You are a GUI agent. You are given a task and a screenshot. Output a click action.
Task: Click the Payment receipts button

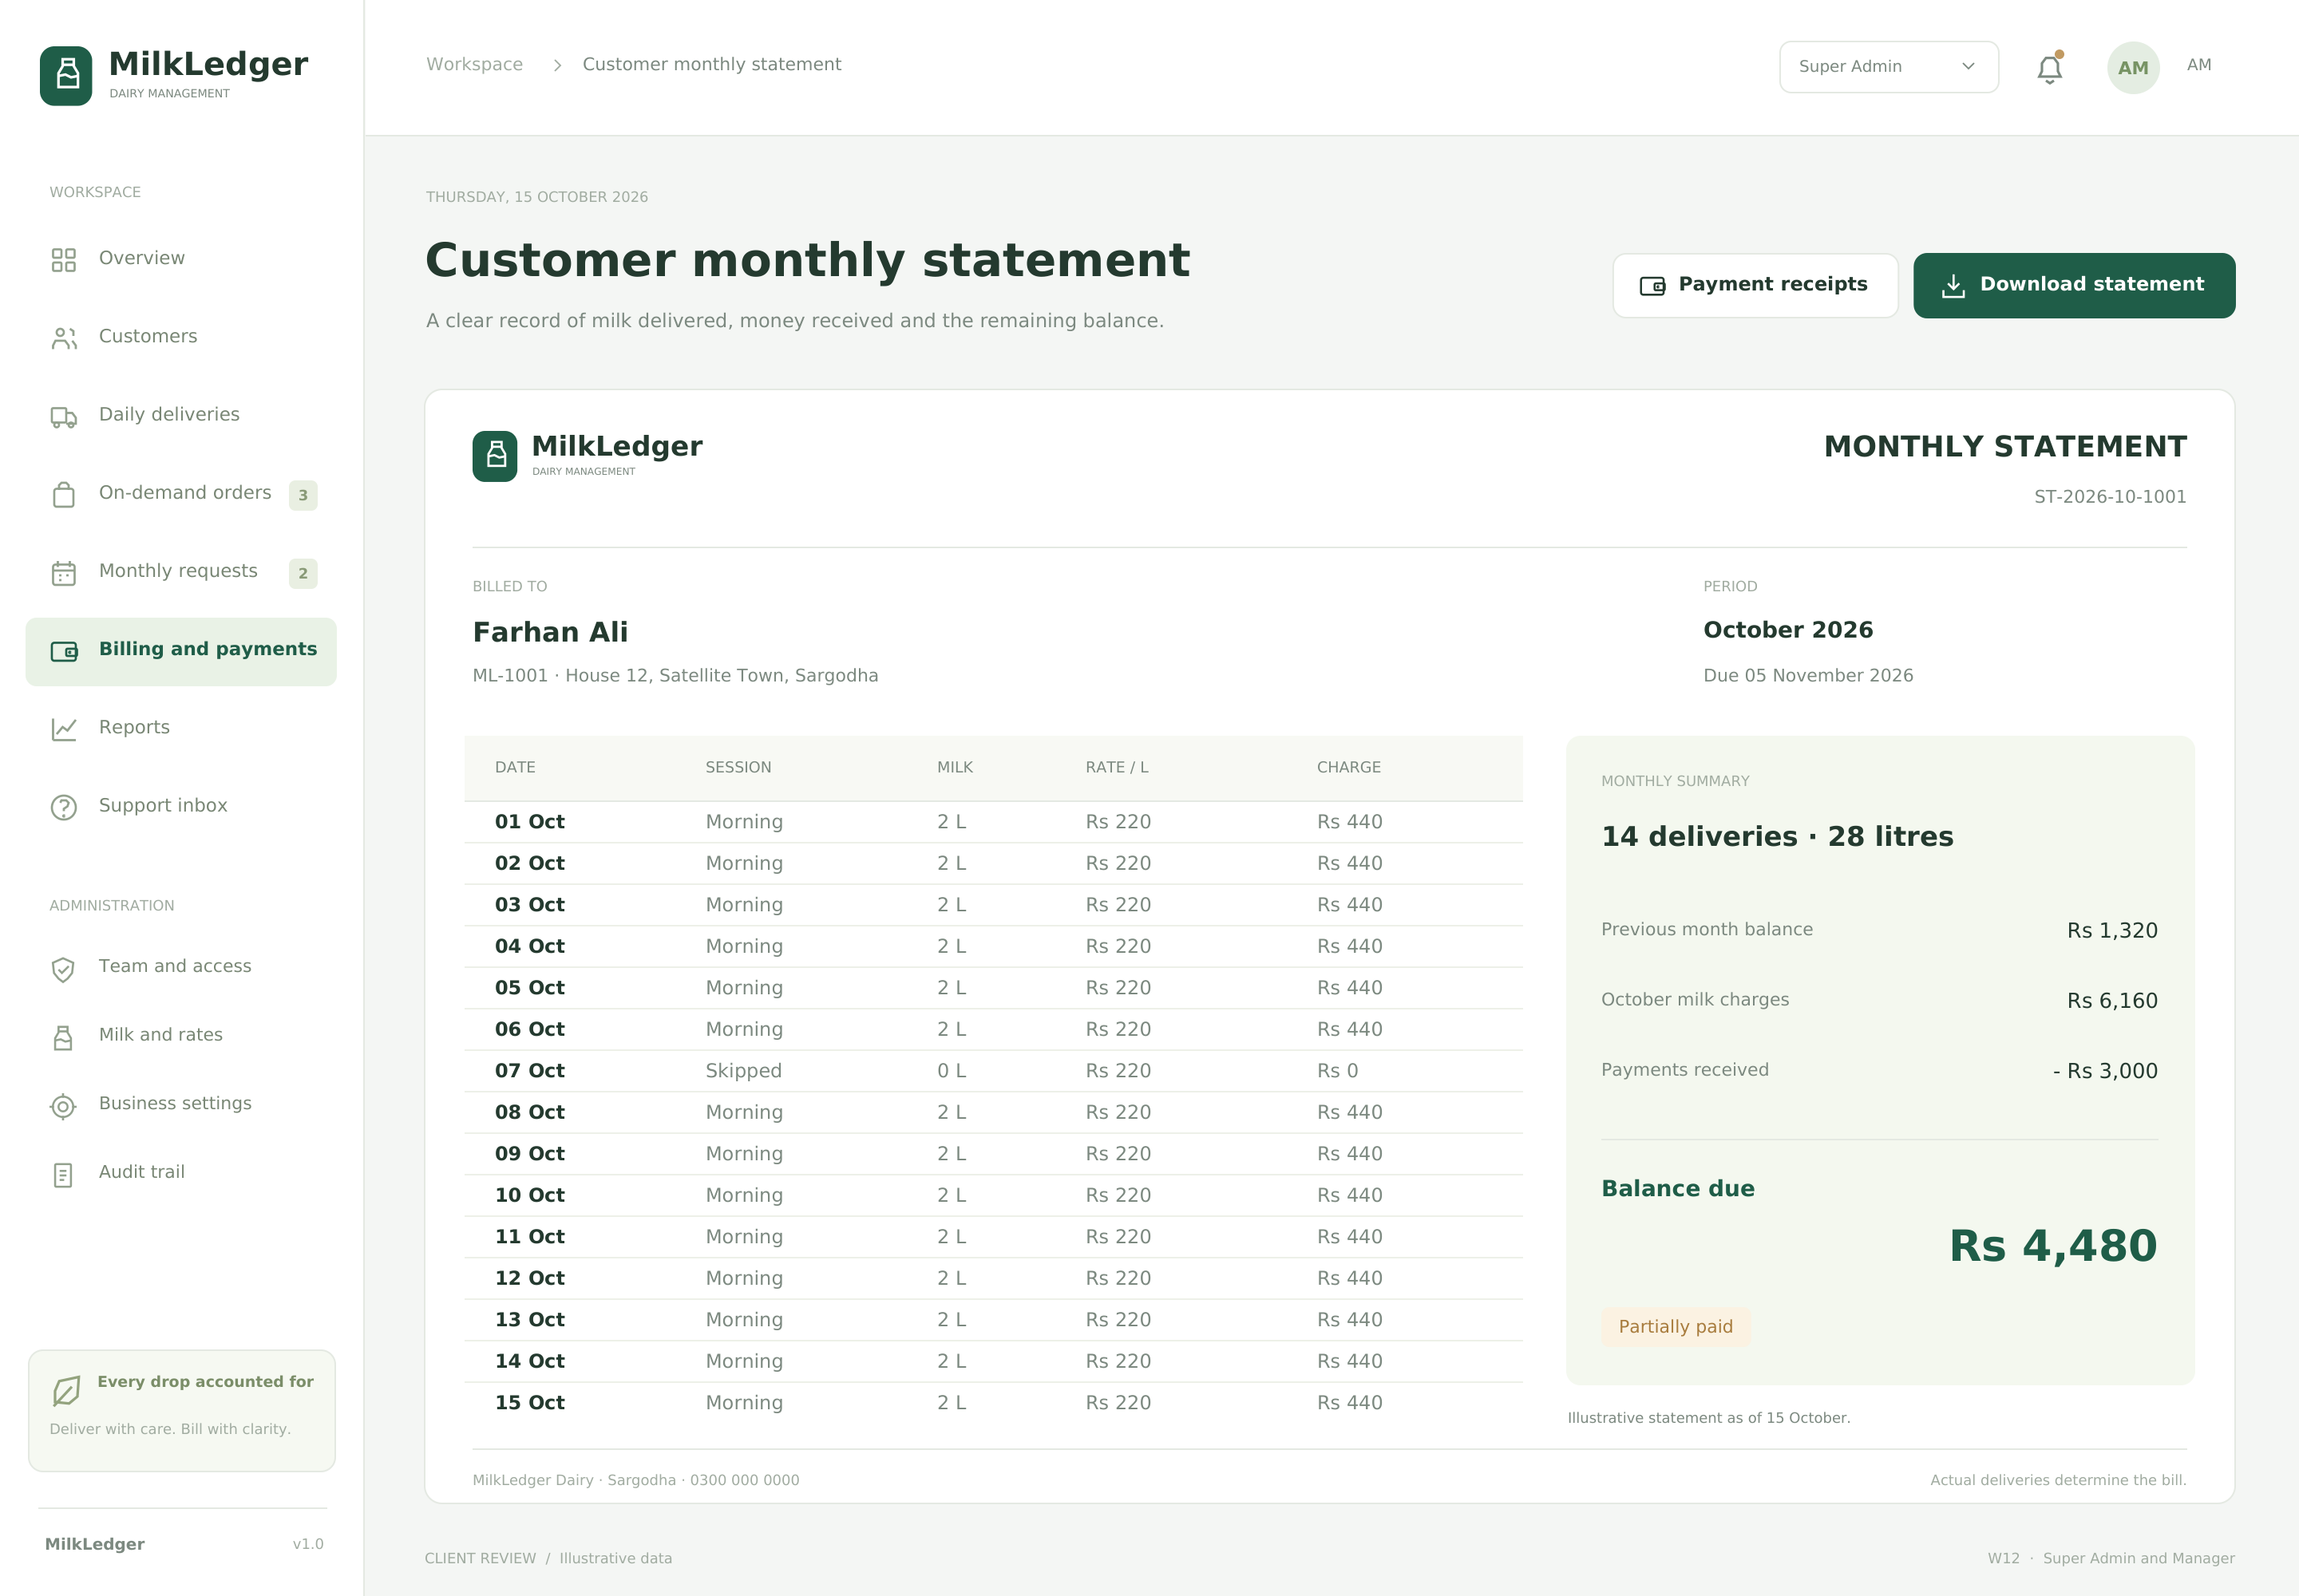[1755, 285]
